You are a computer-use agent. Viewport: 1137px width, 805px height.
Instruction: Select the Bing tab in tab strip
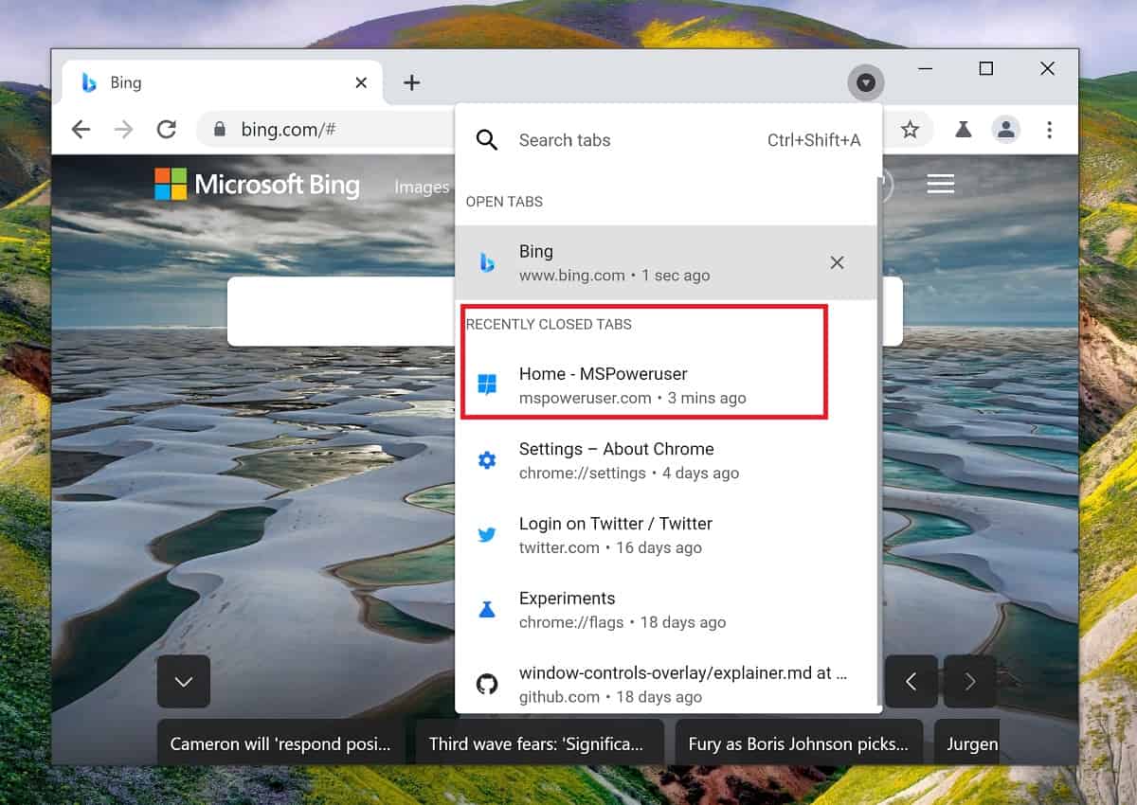click(x=223, y=82)
